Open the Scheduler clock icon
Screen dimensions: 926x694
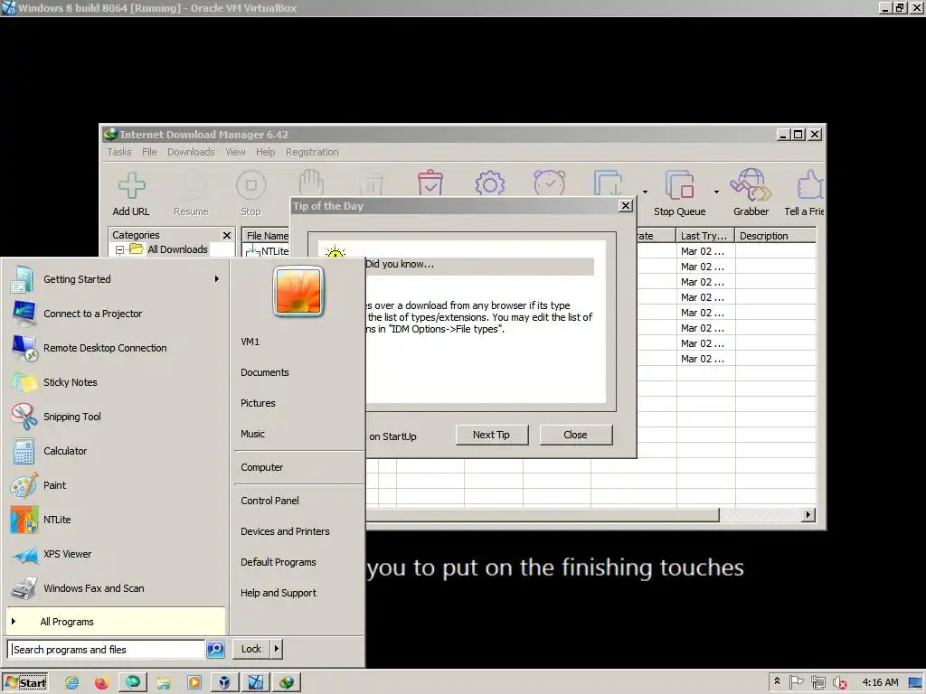[x=549, y=183]
